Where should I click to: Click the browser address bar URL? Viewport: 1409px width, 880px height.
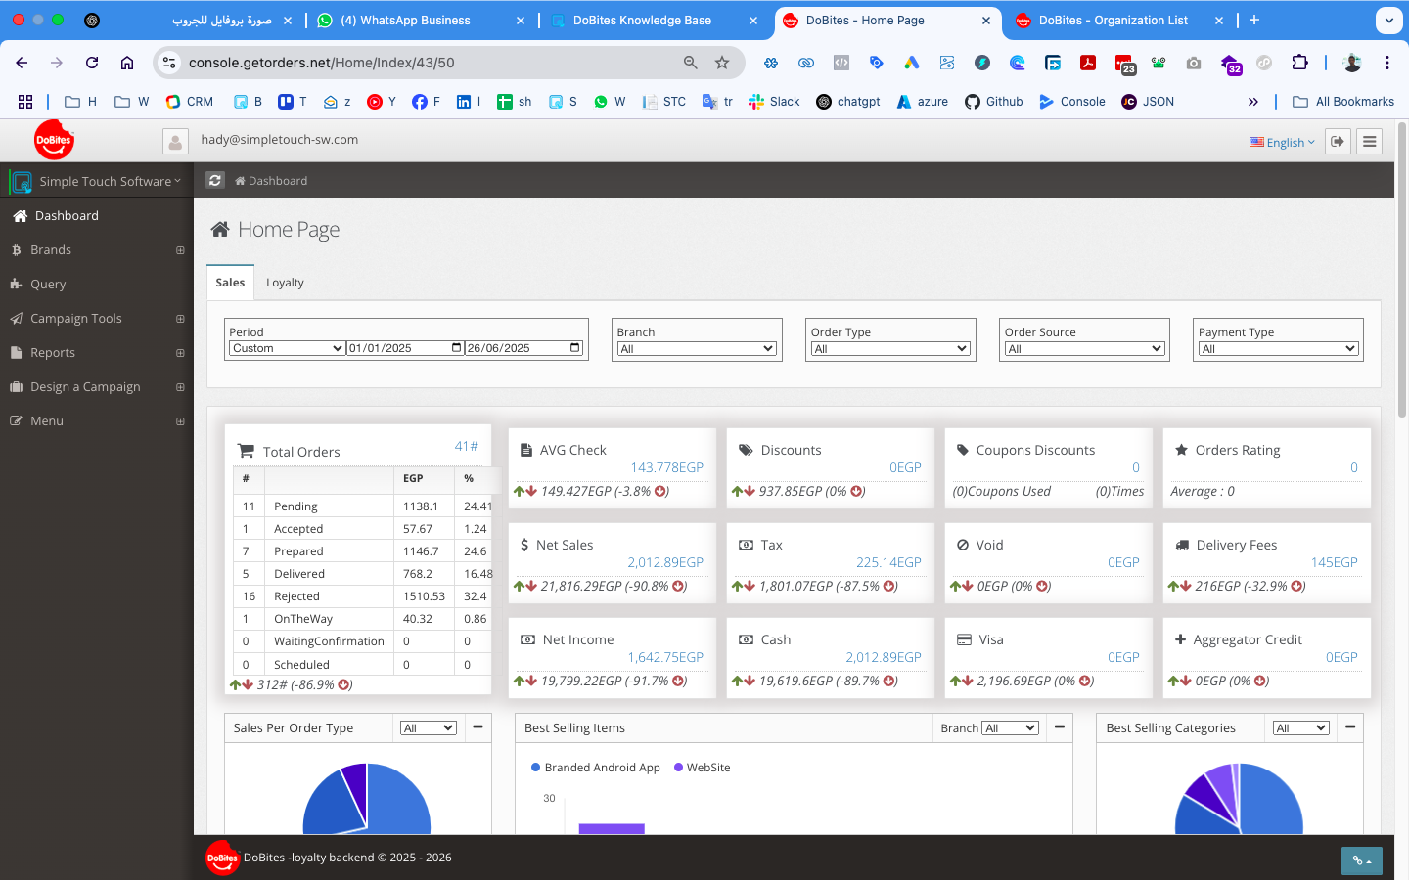[x=322, y=63]
